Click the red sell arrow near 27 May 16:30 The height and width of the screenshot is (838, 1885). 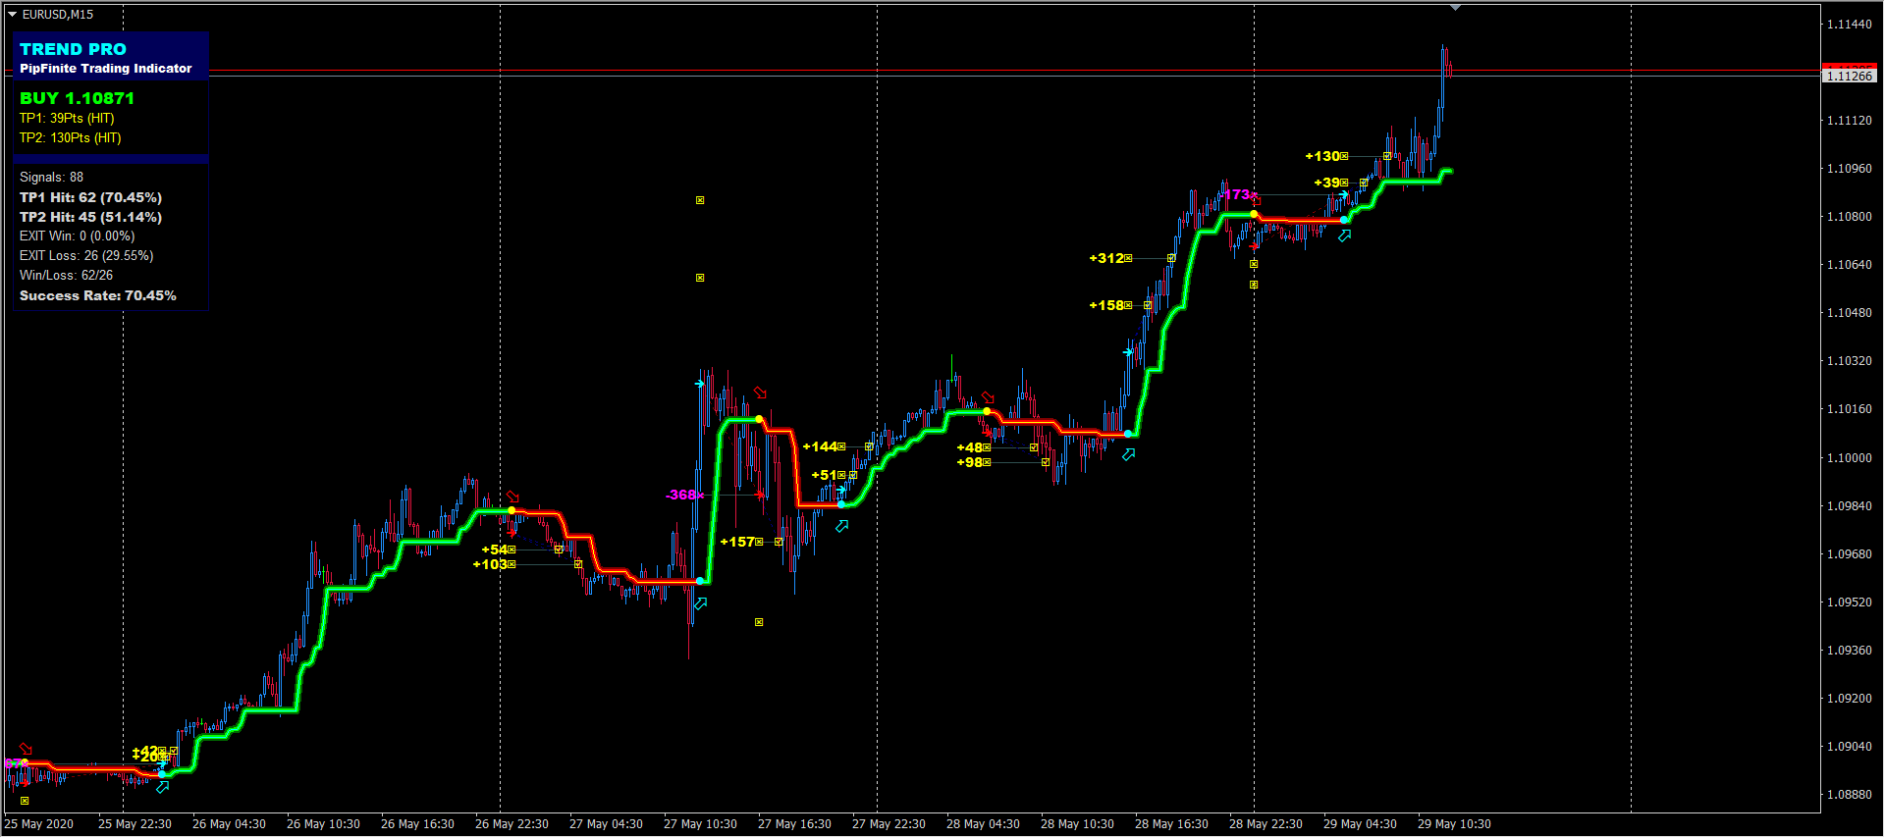pyautogui.click(x=760, y=393)
